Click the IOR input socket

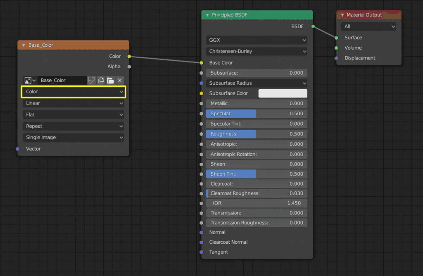point(202,203)
